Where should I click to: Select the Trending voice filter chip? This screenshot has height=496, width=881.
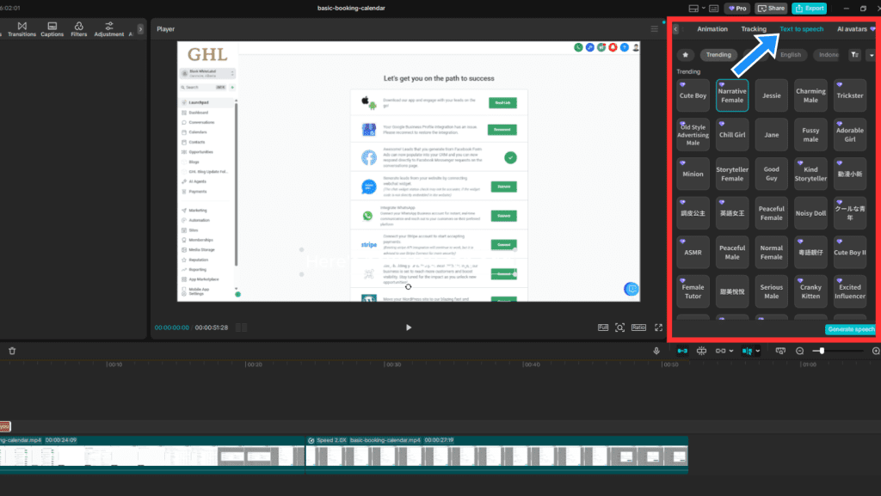(718, 55)
